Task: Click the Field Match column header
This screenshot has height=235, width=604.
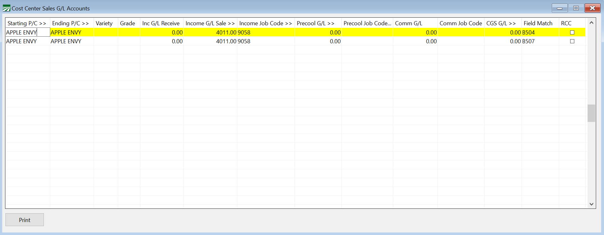Action: tap(540, 23)
